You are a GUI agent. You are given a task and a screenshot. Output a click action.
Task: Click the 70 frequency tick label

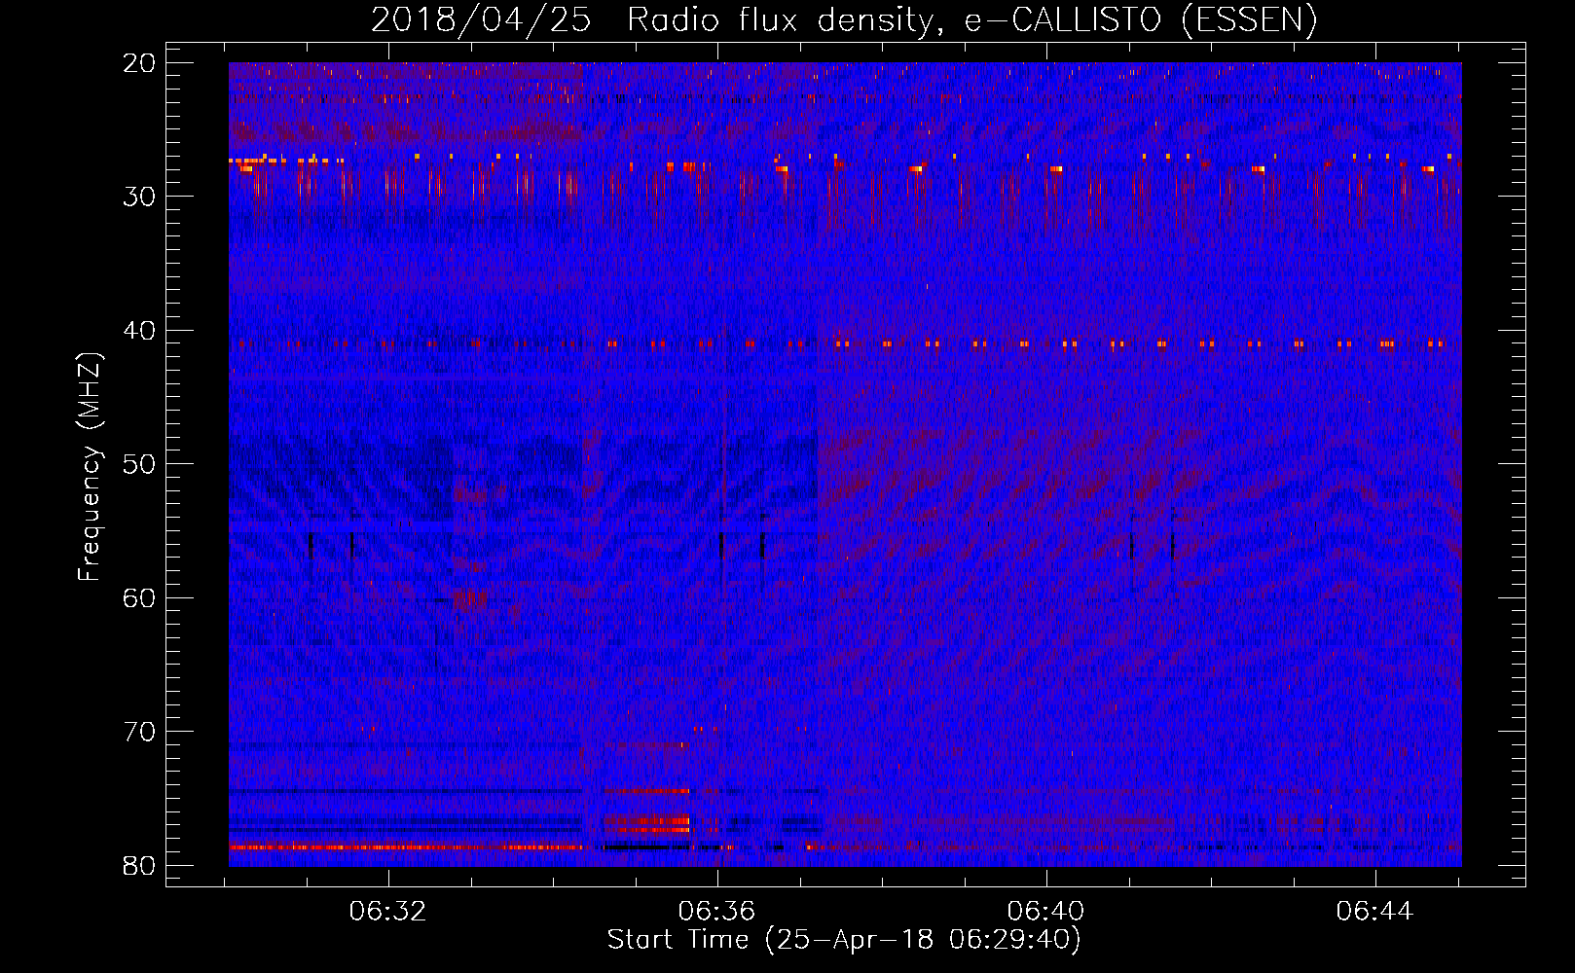click(140, 732)
